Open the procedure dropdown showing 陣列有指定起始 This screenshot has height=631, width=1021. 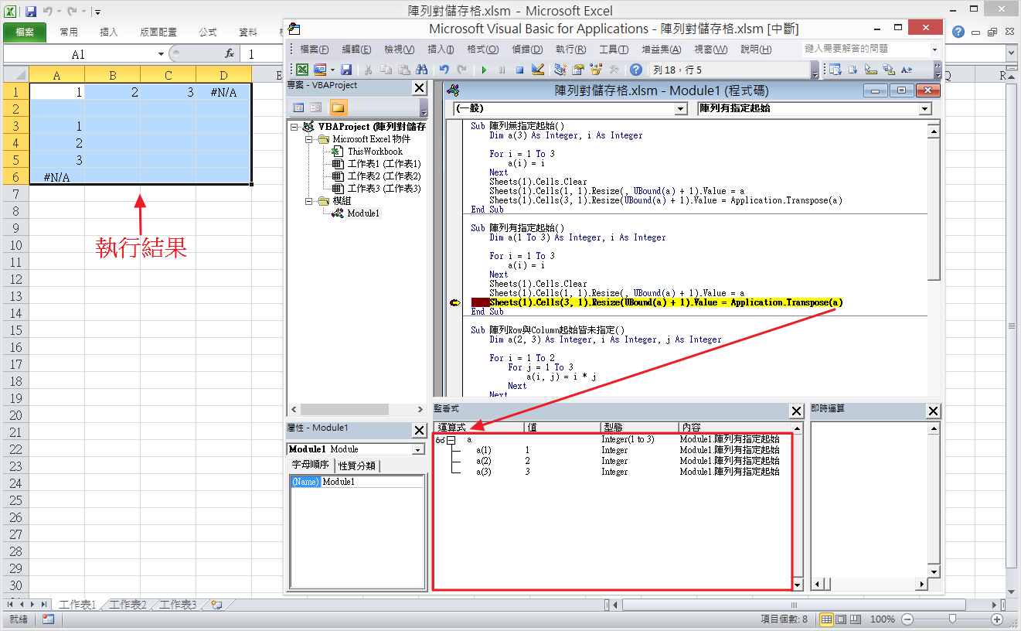[924, 108]
